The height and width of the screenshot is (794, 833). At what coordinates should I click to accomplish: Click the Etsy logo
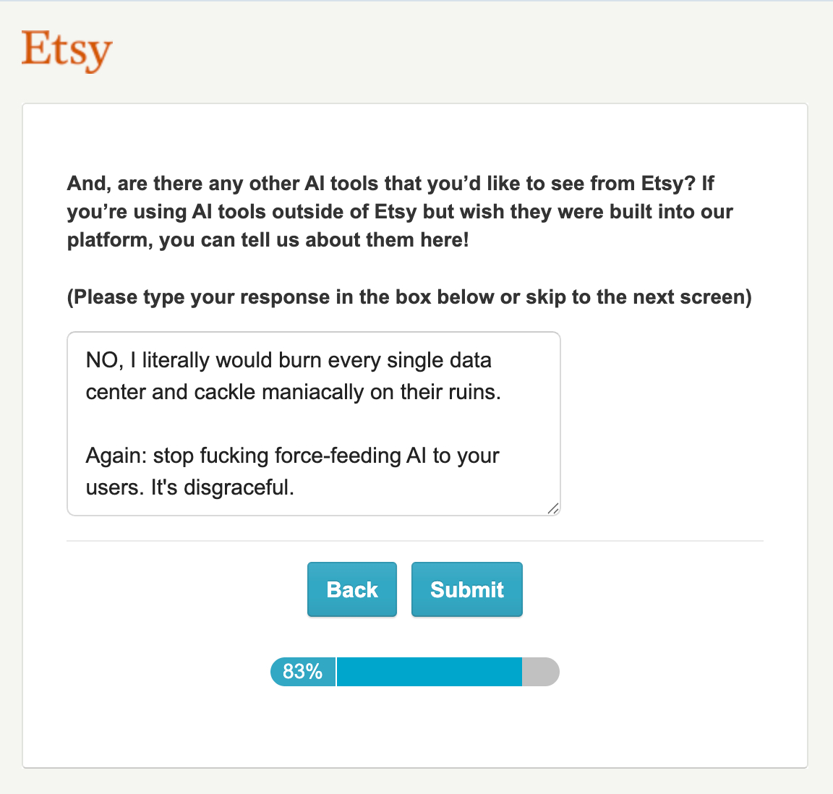tap(67, 50)
